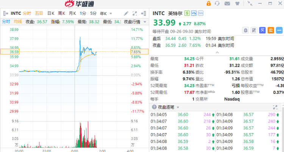Click the green dollar badge next to 英特尔
This screenshot has height=152, width=284.
pos(187,13)
